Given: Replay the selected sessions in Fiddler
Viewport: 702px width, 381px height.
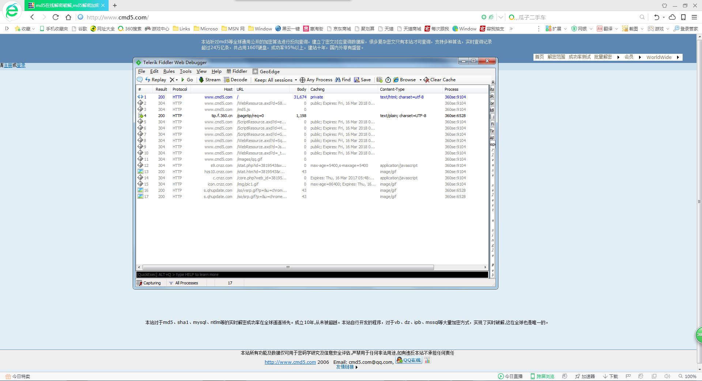Looking at the screenshot, I should [155, 80].
